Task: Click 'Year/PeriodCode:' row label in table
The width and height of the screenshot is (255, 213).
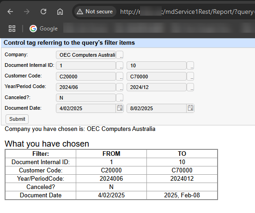Action: 41,178
